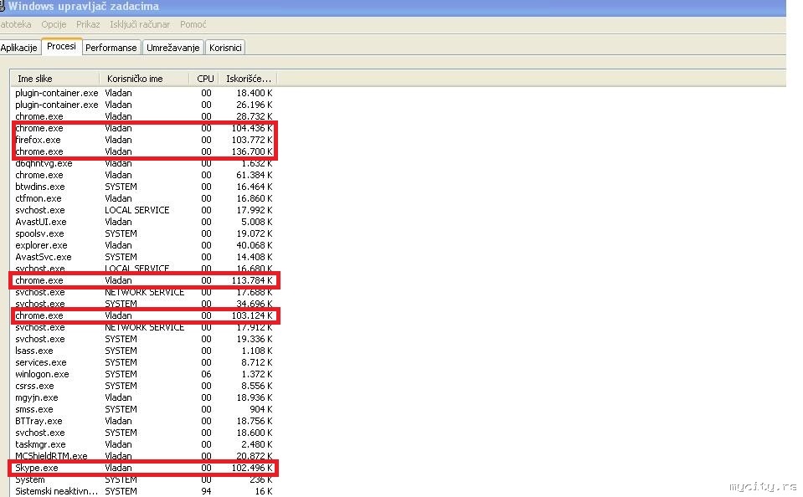Select the services.exe process row
803x497 pixels.
[x=143, y=363]
